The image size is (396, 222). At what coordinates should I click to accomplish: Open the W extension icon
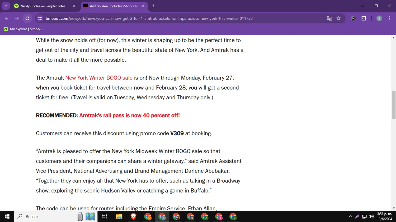pyautogui.click(x=353, y=18)
